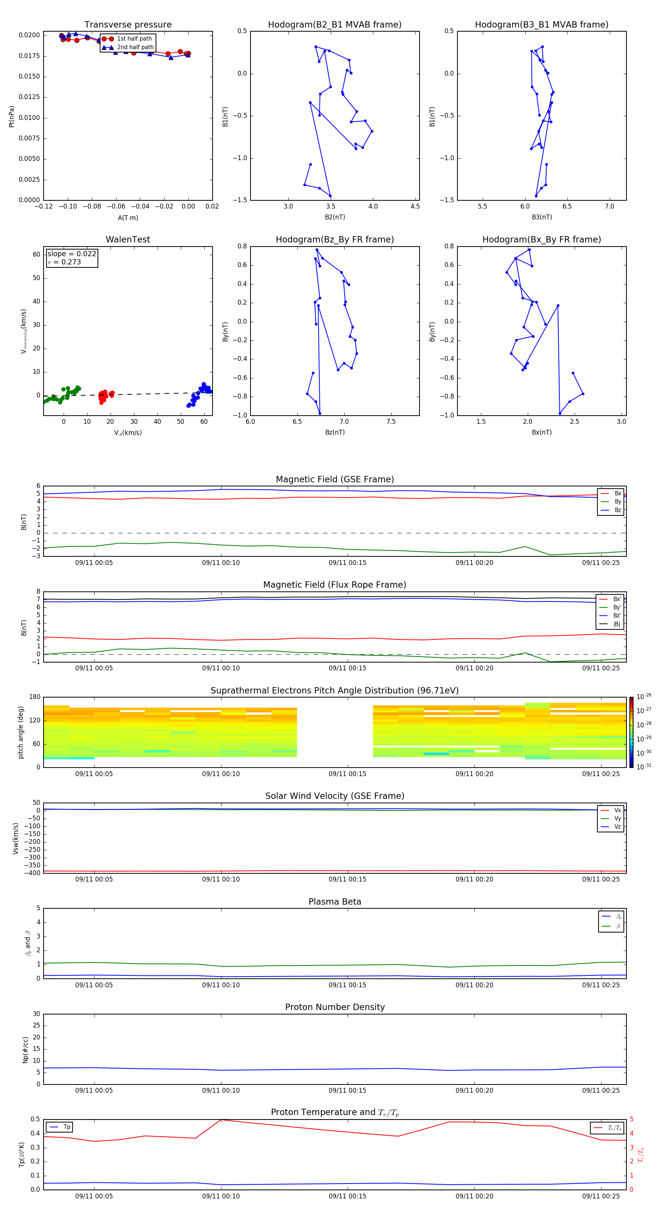Click the 'Proton Temperature and Te/Tp' title
The height and width of the screenshot is (1229, 670).
click(335, 1112)
